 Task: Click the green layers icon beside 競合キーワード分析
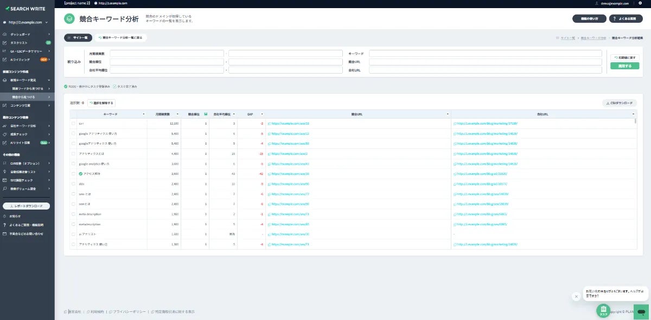click(69, 19)
